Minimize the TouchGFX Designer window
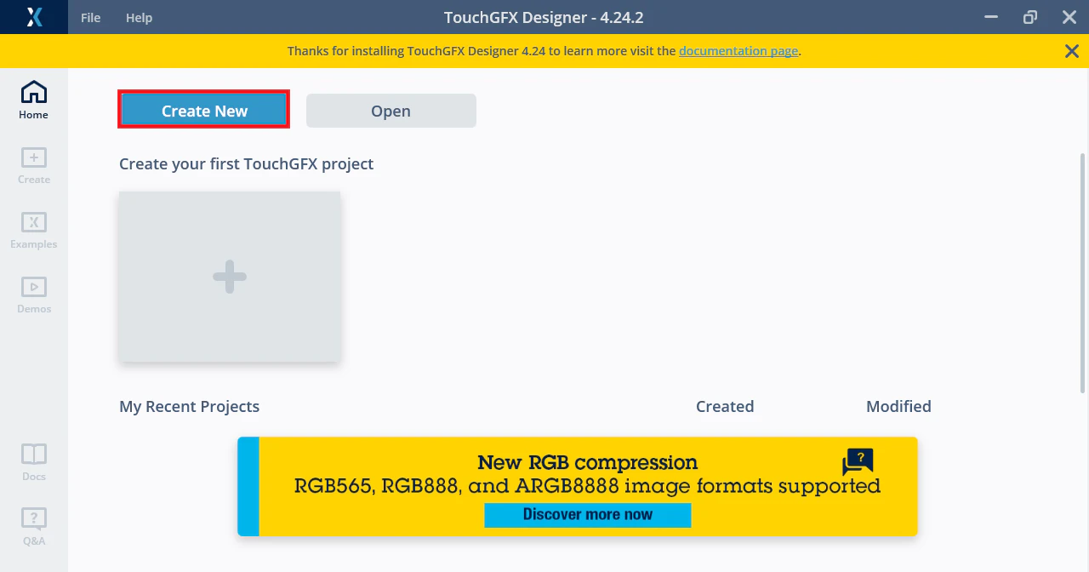 (x=991, y=17)
